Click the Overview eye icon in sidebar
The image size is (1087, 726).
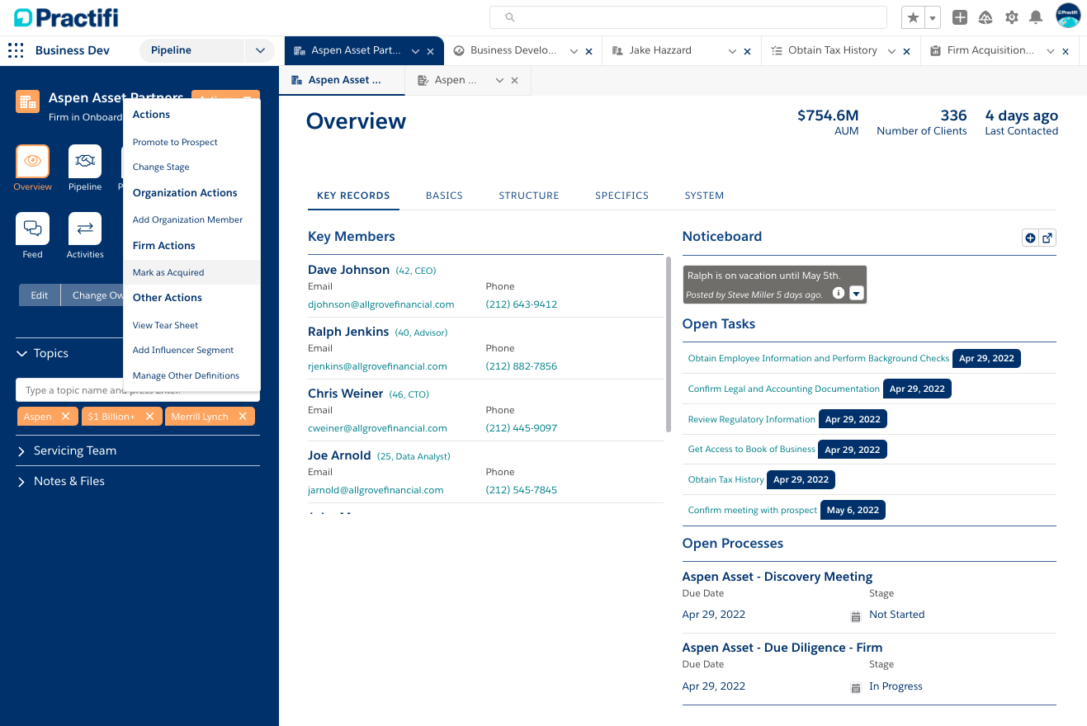point(32,162)
